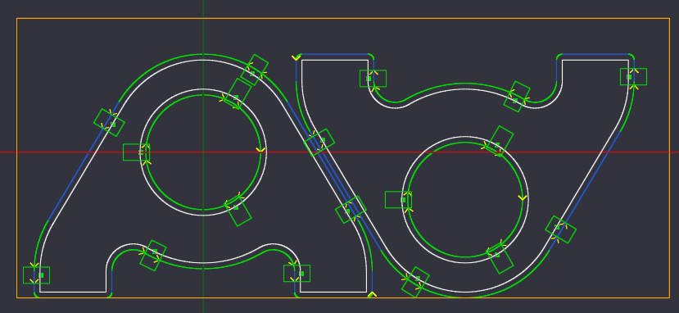Viewport: 679px width, 313px height.
Task: Select tab marker on right part's right slanted edge
Action: (x=561, y=229)
